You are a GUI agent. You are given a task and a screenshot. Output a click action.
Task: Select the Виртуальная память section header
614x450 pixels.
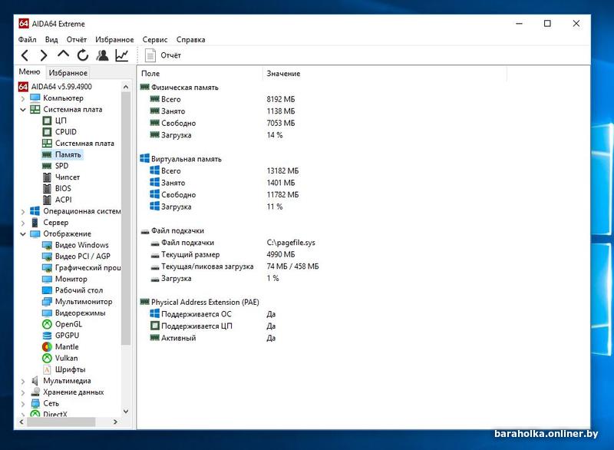point(187,159)
